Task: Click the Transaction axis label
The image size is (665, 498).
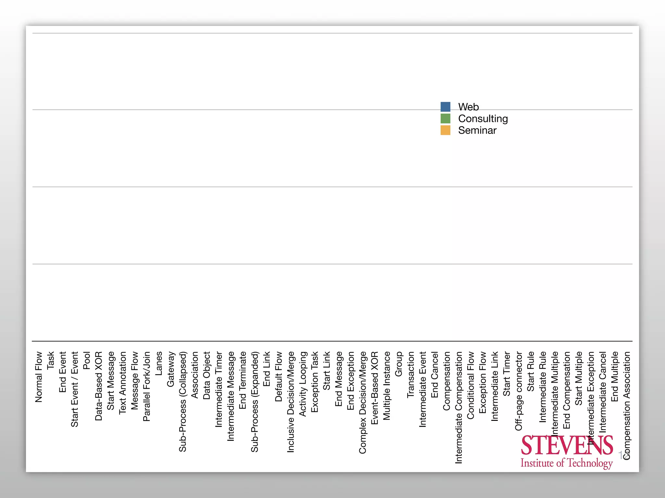Action: [411, 374]
